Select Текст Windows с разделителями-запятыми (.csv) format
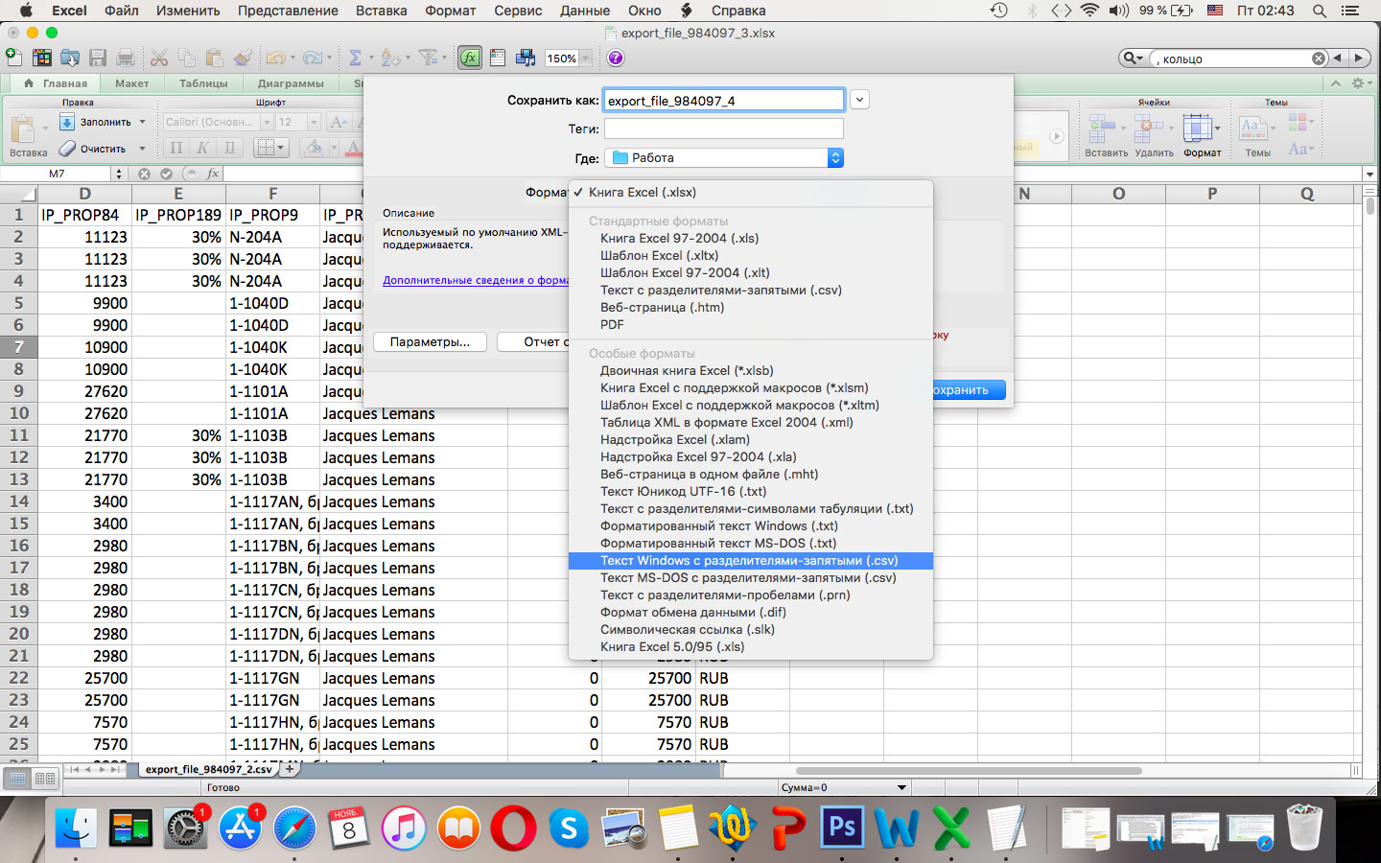1381x863 pixels. tap(750, 561)
